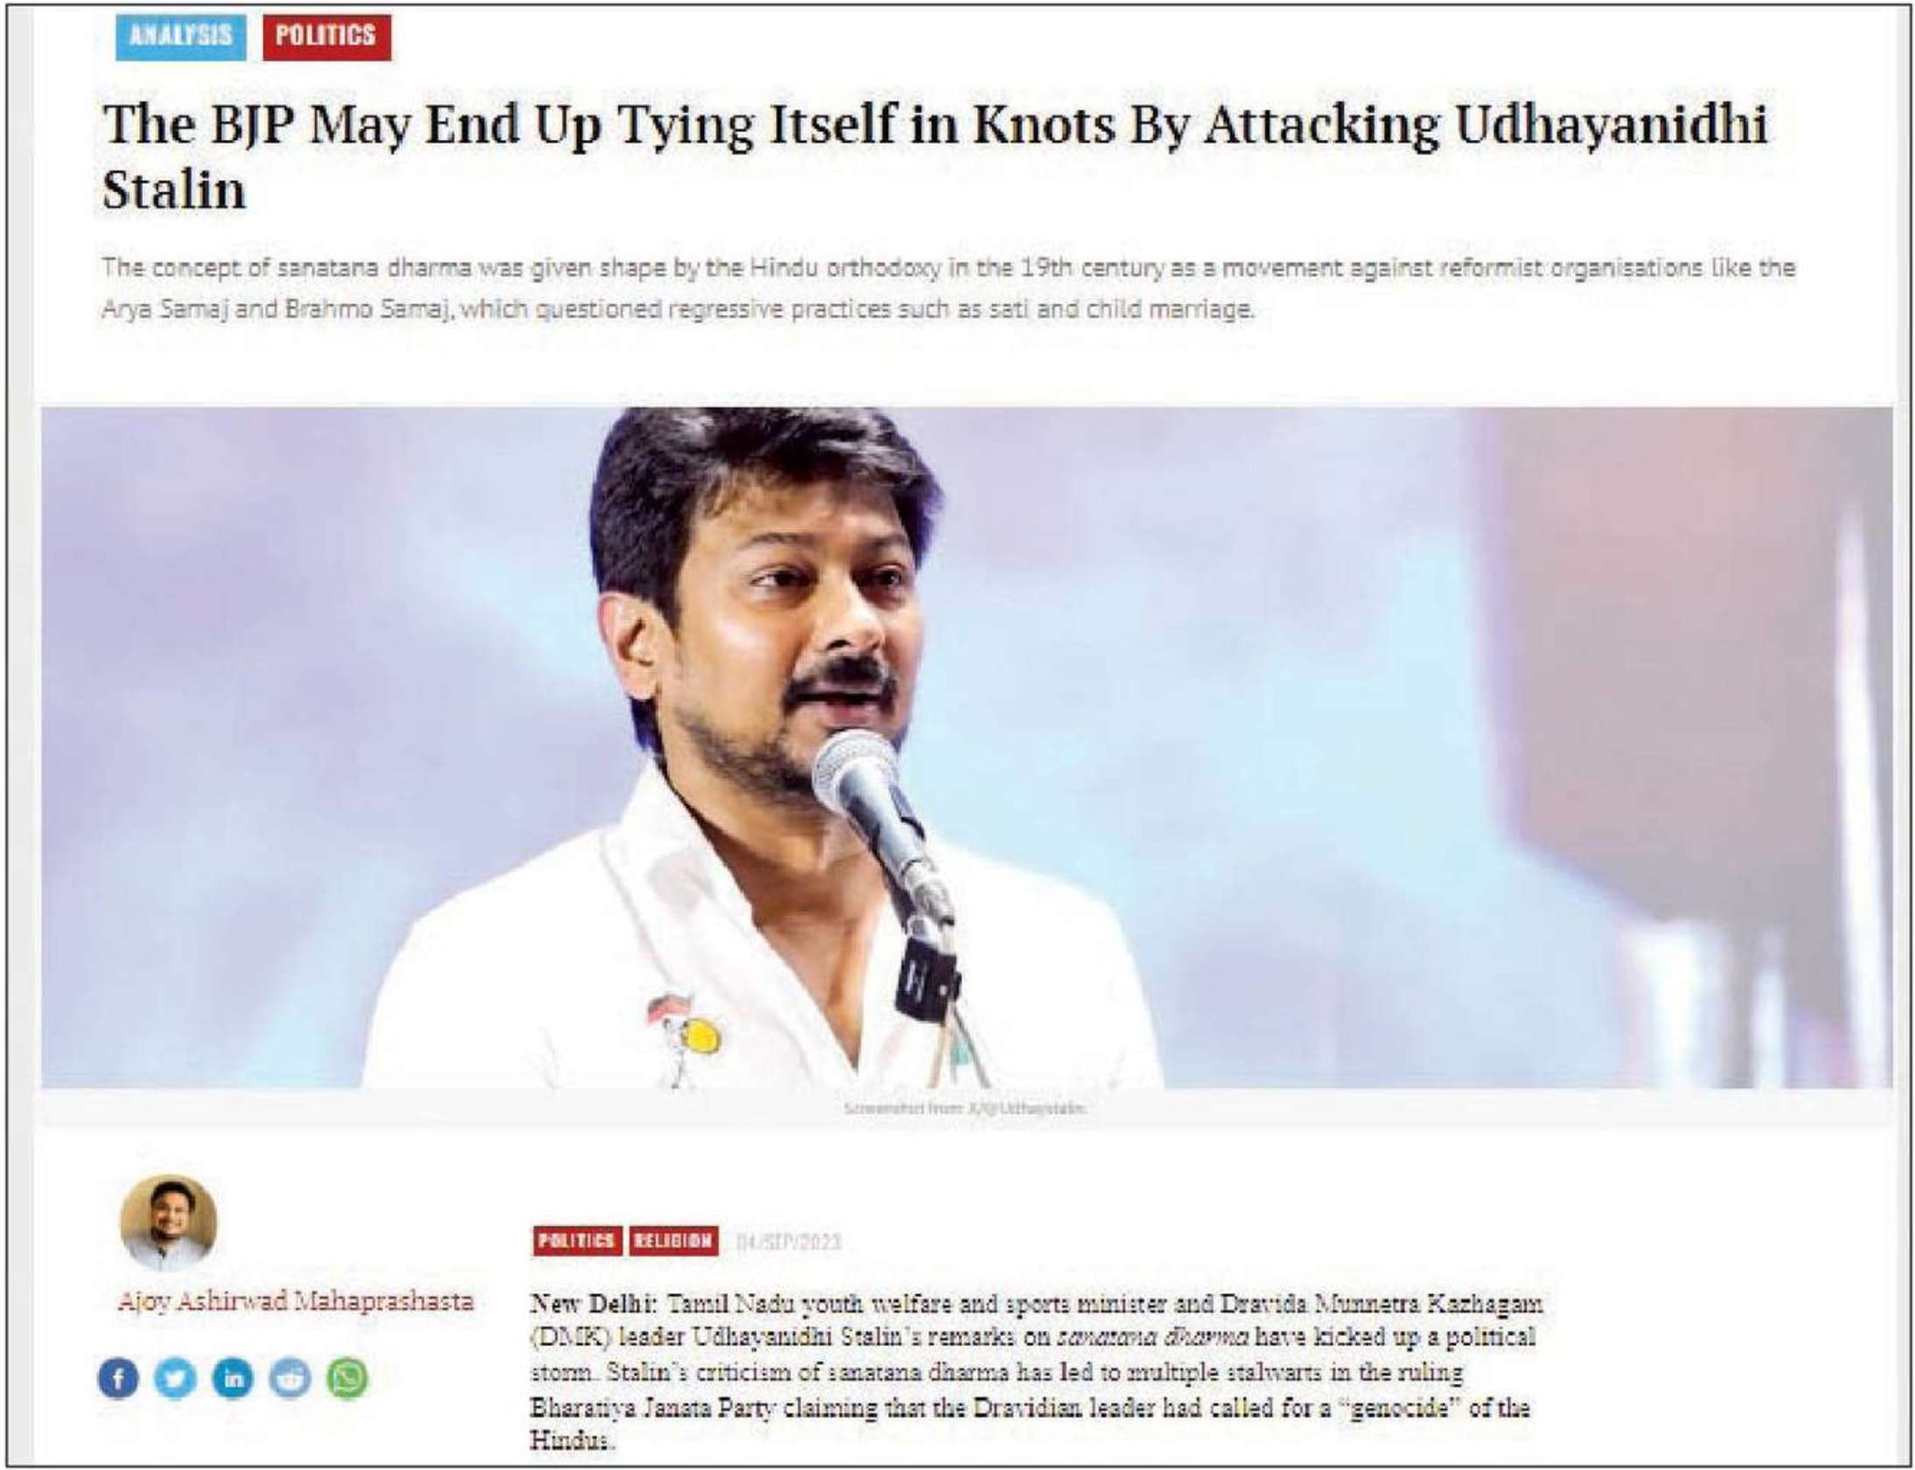
Task: Open the blue ANALYSIS category tag
Action: click(x=180, y=35)
